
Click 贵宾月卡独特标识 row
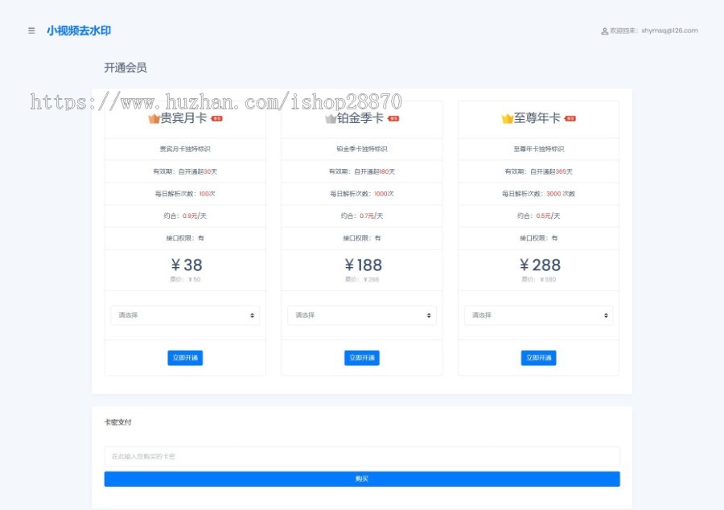click(x=185, y=149)
